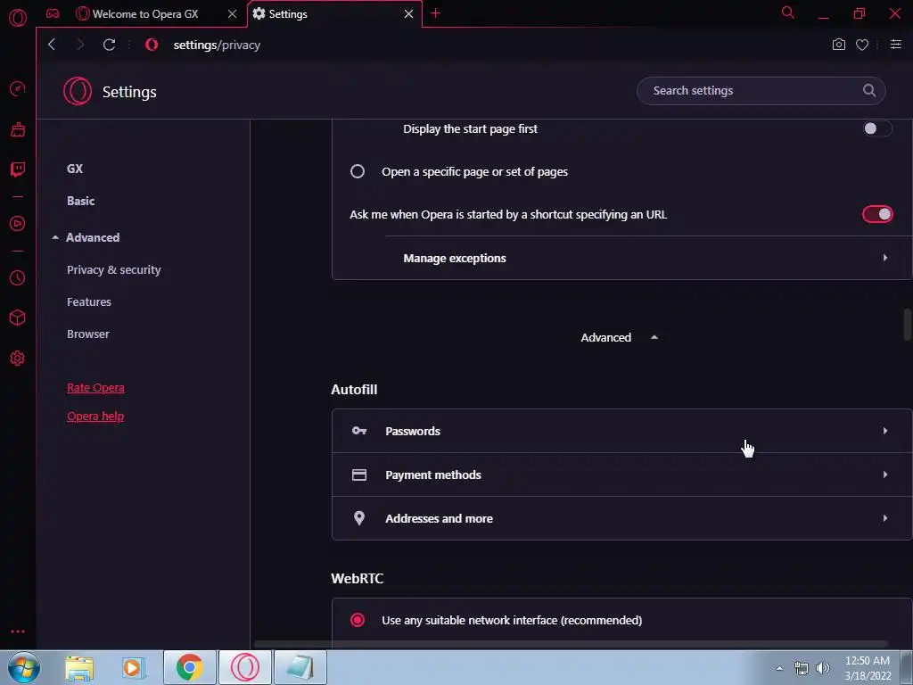Open sidebar setup three-dots icon
Screen dimensions: 913x685
click(x=18, y=631)
